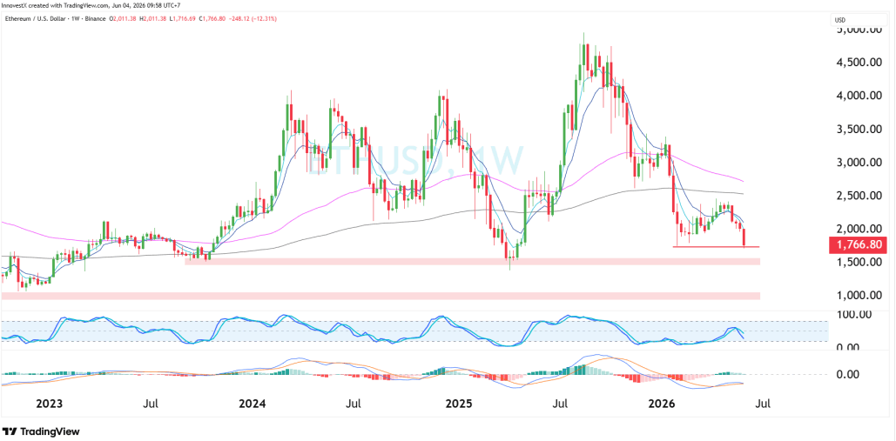Click the ETHUSD, 1W watermark text
896x441 pixels.
[x=416, y=160]
